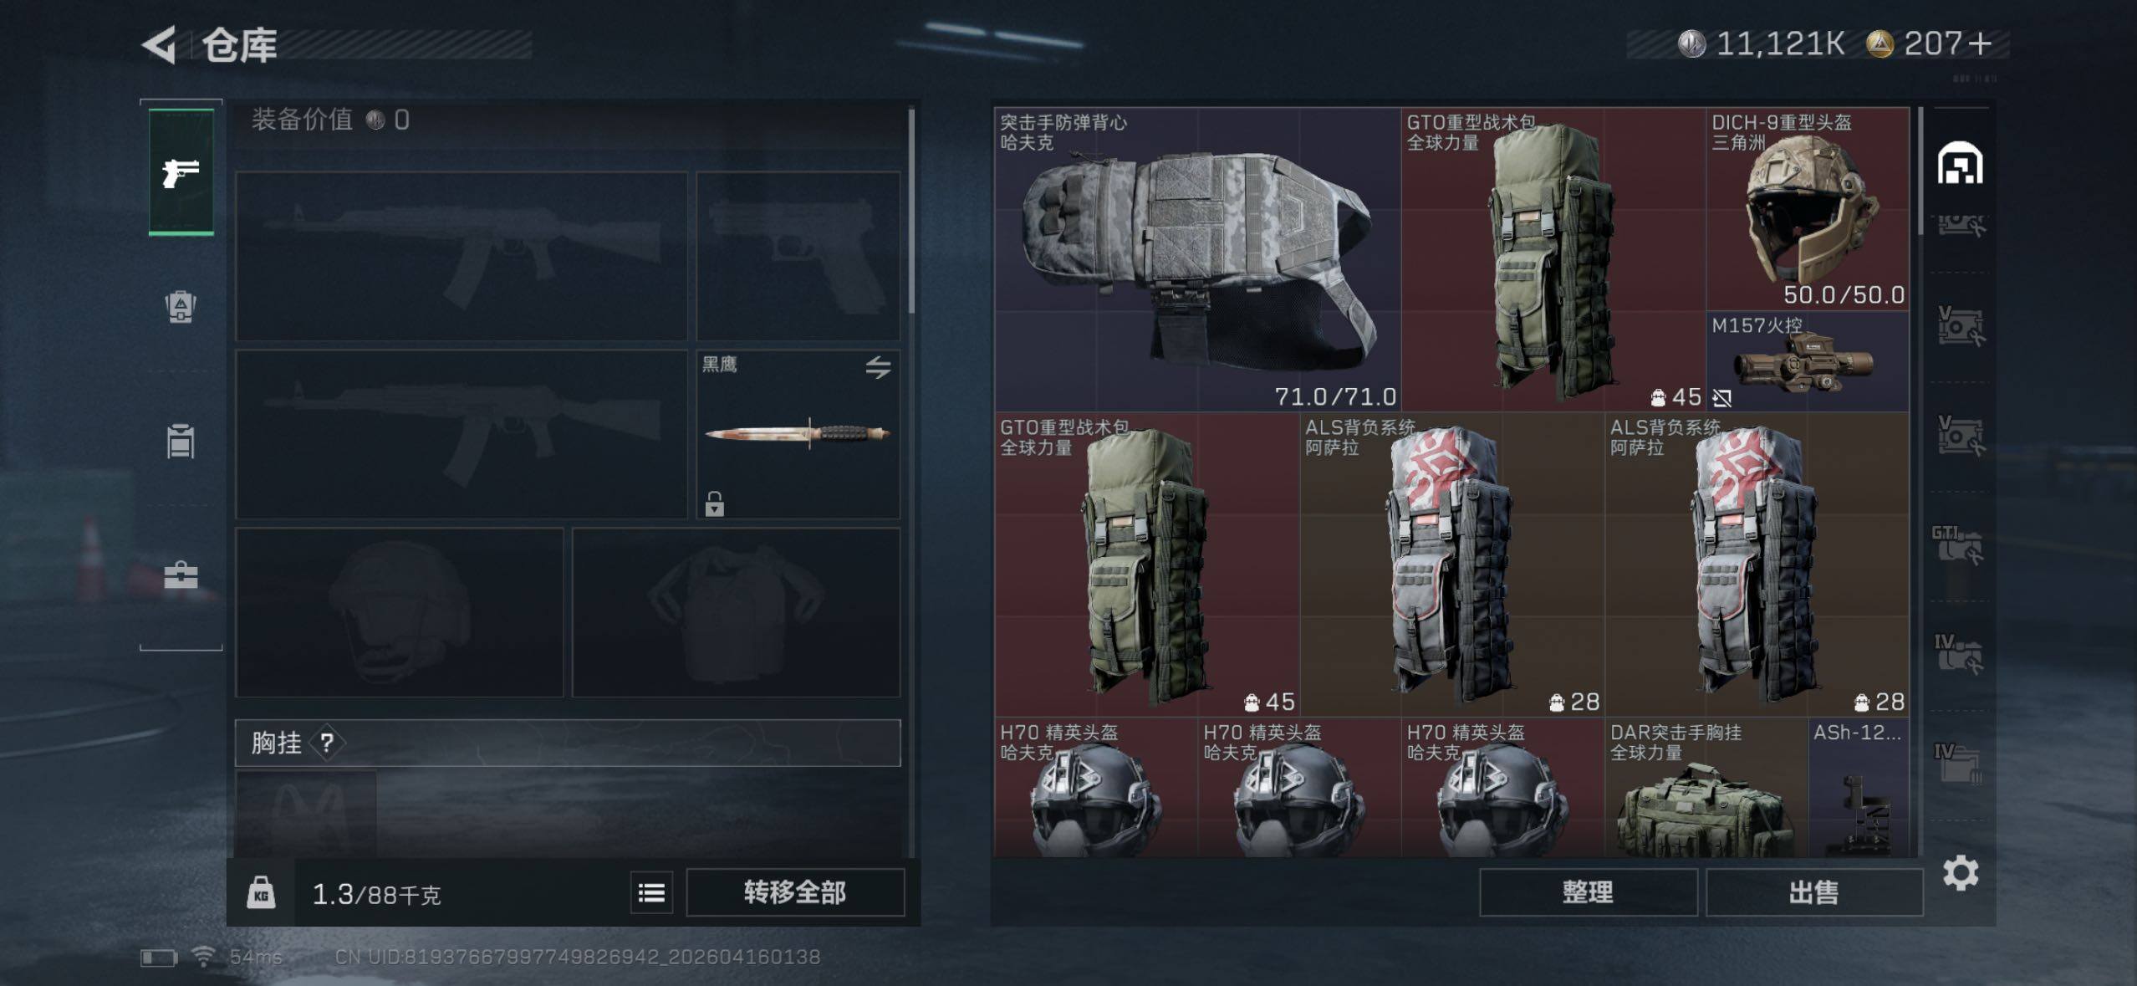Toggle the list view icon beside weight

[651, 892]
